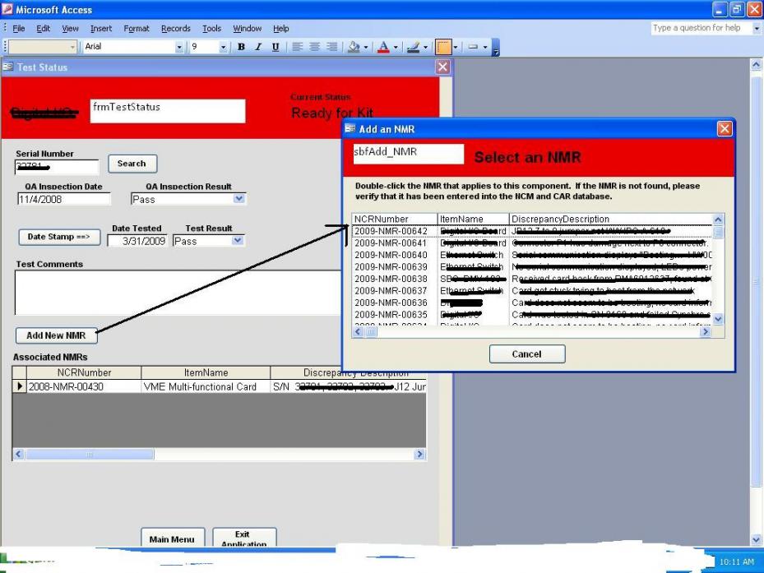The height and width of the screenshot is (573, 764).
Task: Click Associated NMRs horizontal scrollbar right arrow
Action: [419, 454]
